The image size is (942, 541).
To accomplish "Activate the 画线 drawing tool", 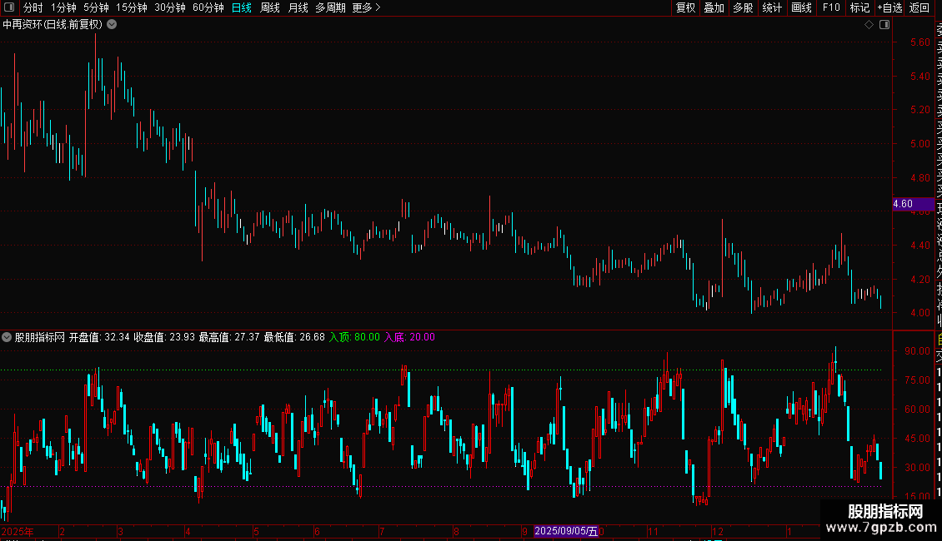I will coord(801,7).
